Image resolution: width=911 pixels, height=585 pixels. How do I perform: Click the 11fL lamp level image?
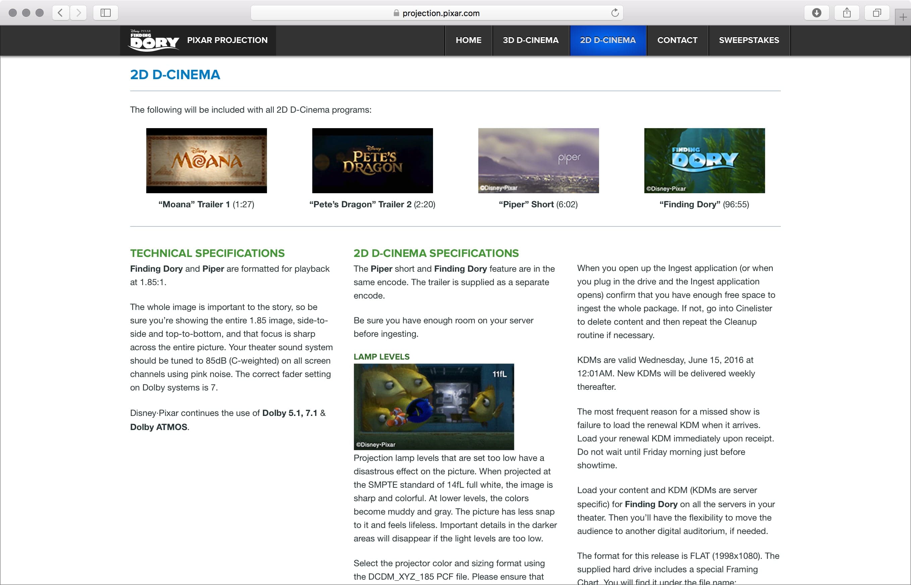pyautogui.click(x=434, y=407)
